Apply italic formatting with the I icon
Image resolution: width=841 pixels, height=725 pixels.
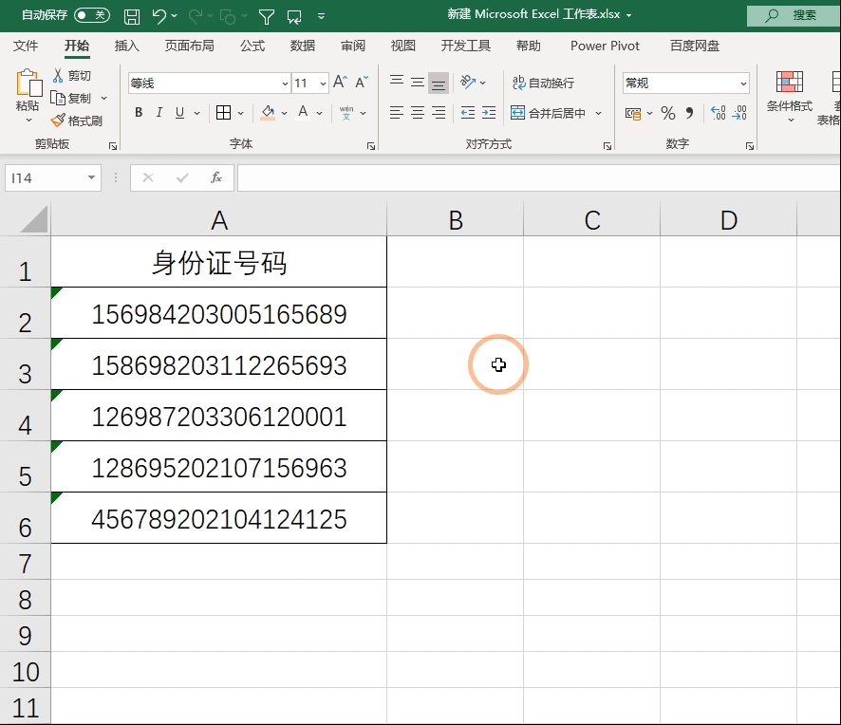[x=159, y=113]
